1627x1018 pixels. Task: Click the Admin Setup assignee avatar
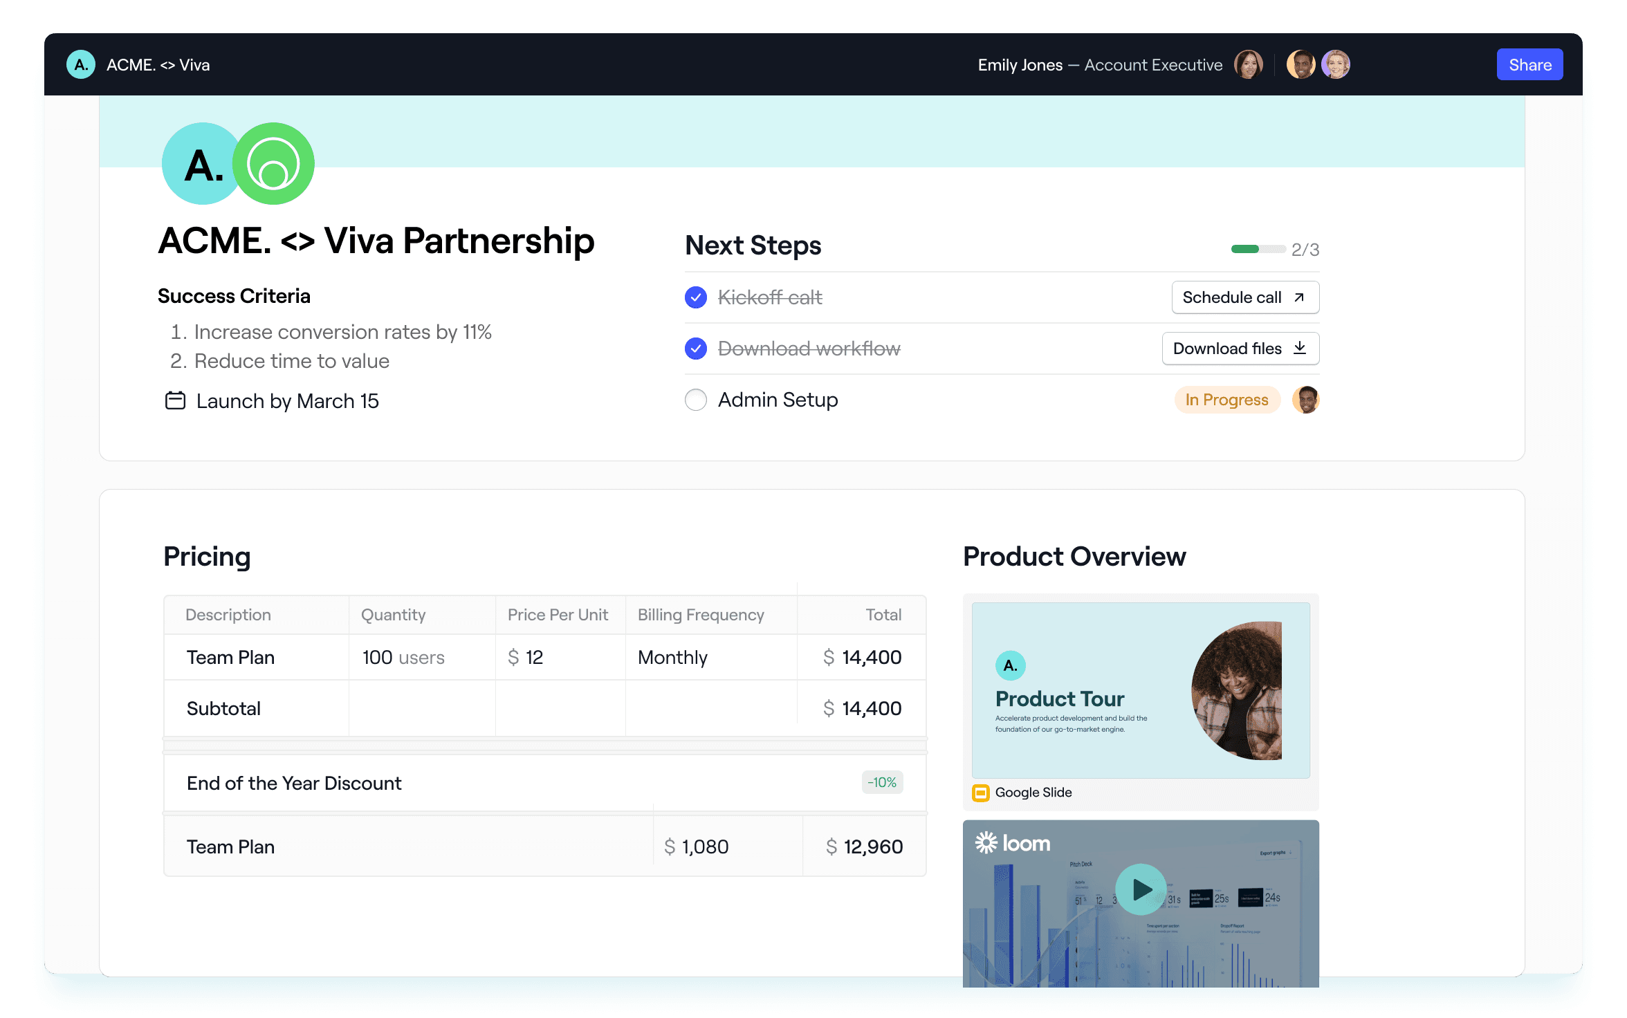(x=1305, y=400)
